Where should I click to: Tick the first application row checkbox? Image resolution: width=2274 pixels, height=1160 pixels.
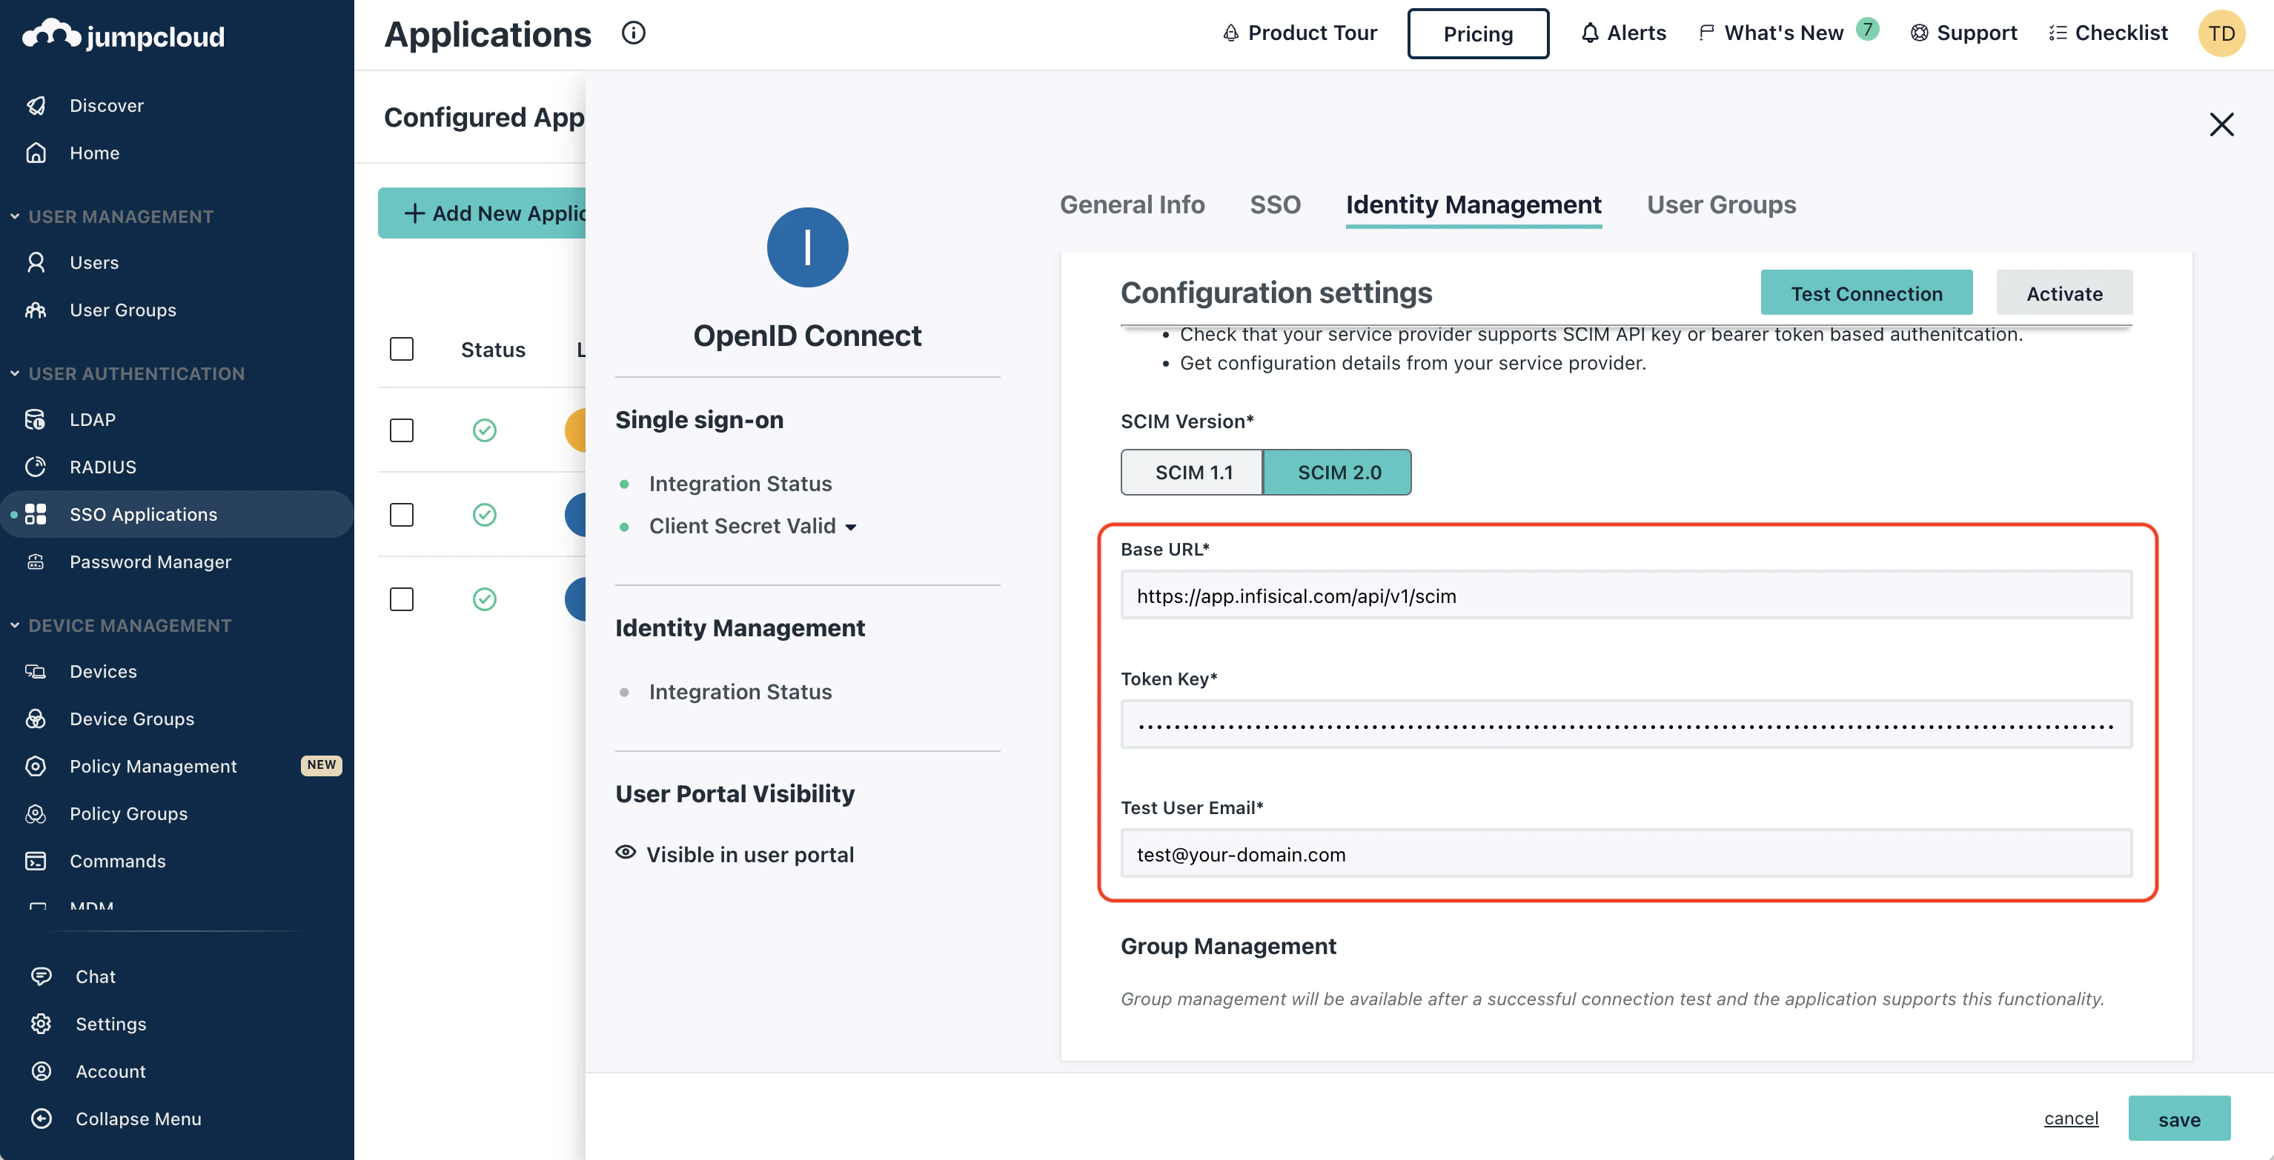402,430
